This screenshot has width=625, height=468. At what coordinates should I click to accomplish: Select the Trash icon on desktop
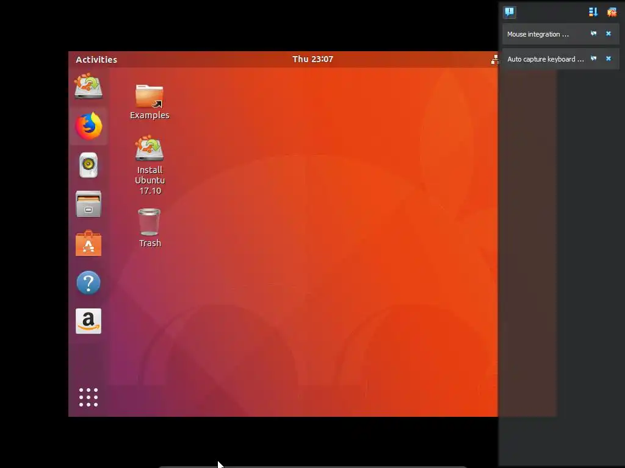tap(150, 228)
